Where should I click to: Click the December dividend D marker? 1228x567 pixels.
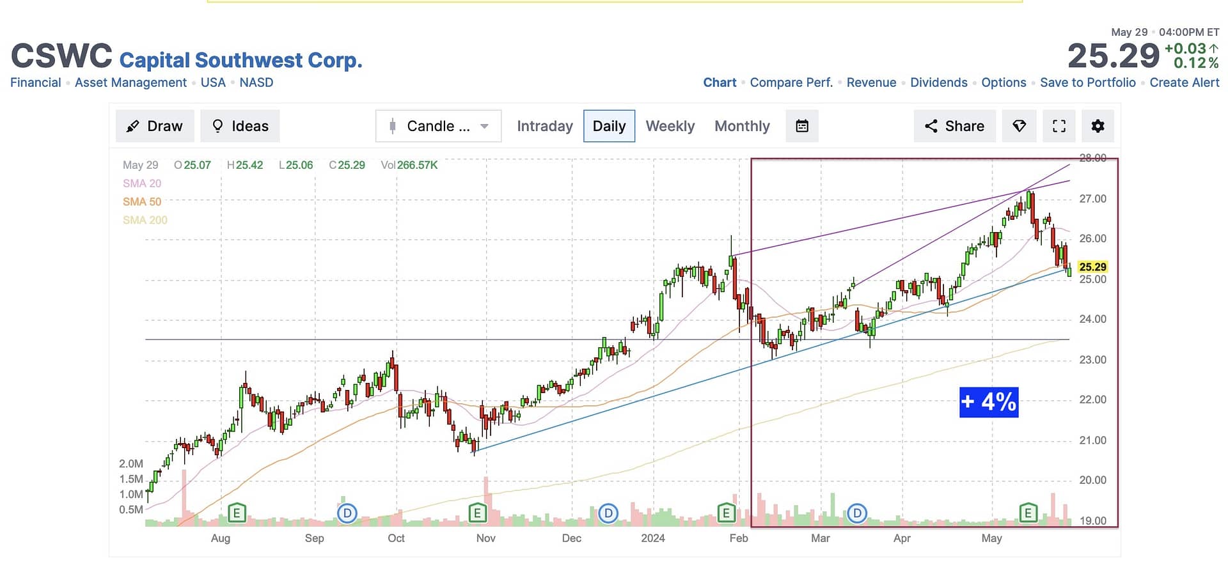pos(608,513)
